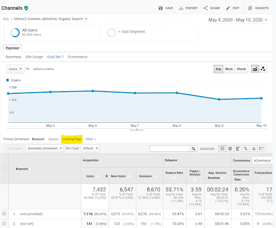Click the All Users segment box
Viewport: 276px width, 228px height.
[x=51, y=32]
